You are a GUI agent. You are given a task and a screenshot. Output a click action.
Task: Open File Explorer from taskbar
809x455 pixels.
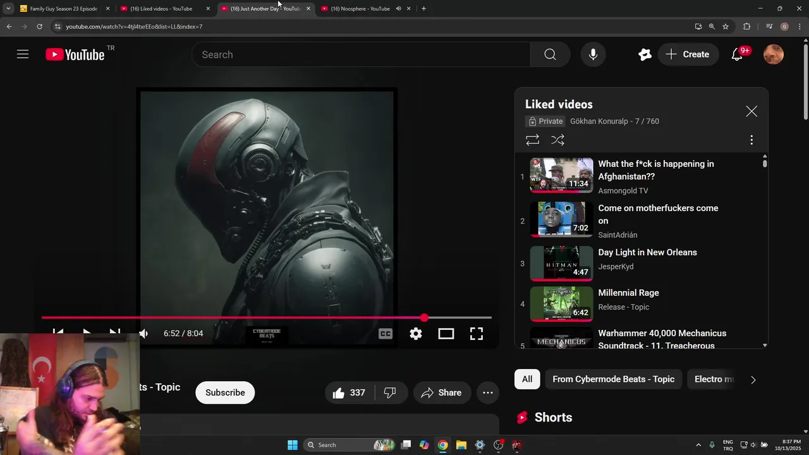(x=461, y=445)
